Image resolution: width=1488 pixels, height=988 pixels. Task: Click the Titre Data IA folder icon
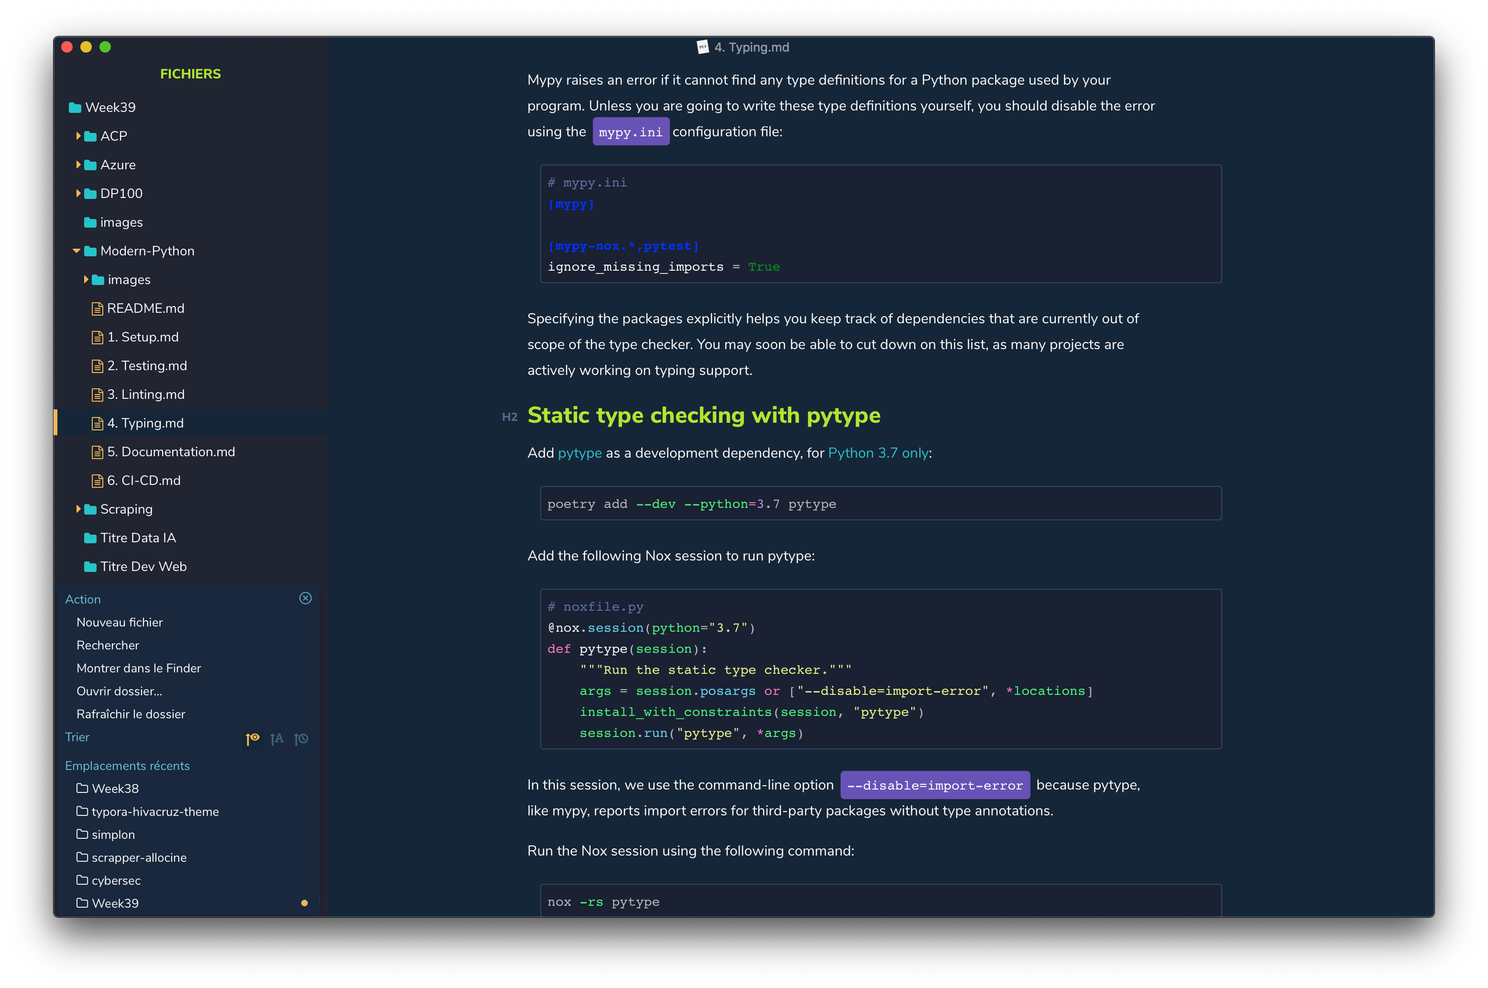(90, 538)
